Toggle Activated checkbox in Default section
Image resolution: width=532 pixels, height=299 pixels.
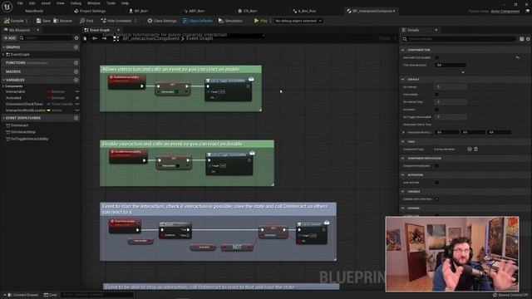(436, 110)
